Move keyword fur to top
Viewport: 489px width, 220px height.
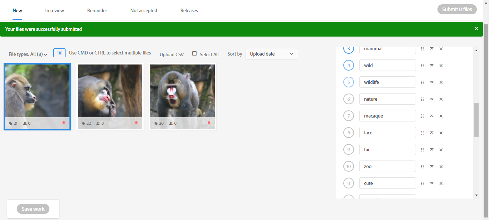(x=432, y=149)
